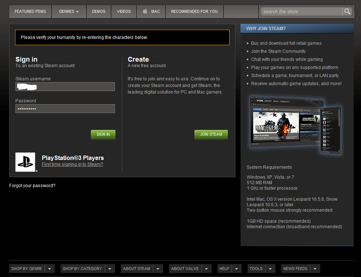Open the News Feeds dropdown
The image size is (361, 277).
pyautogui.click(x=315, y=268)
